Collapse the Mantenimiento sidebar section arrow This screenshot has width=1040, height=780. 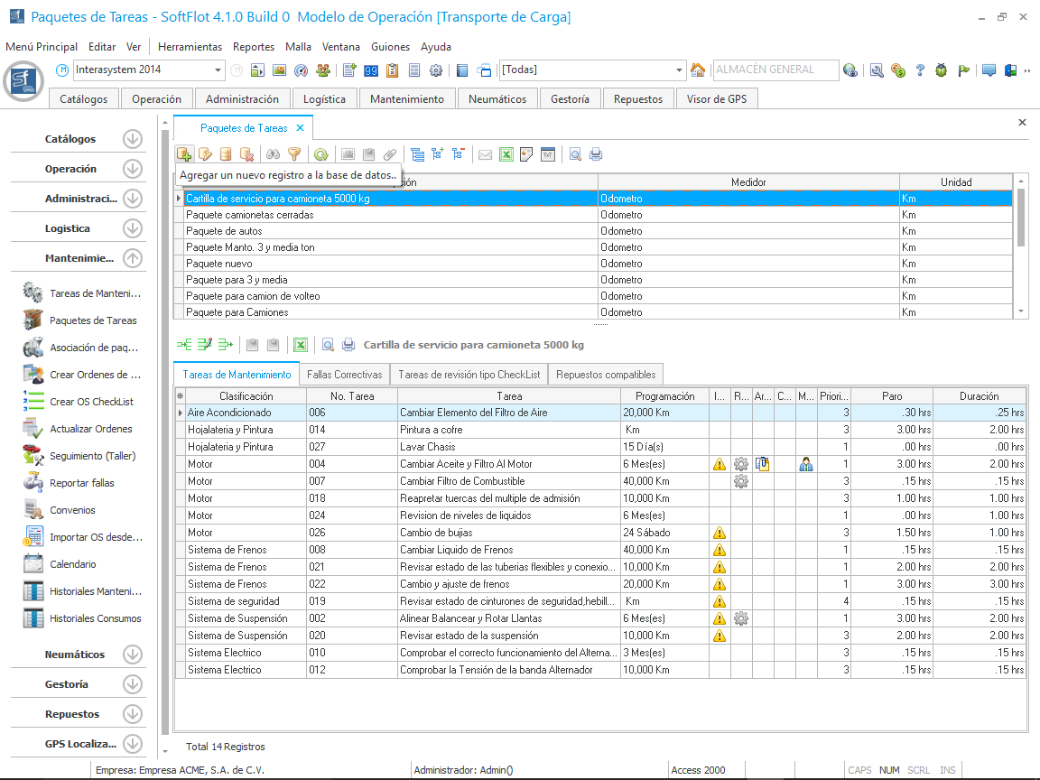point(133,258)
